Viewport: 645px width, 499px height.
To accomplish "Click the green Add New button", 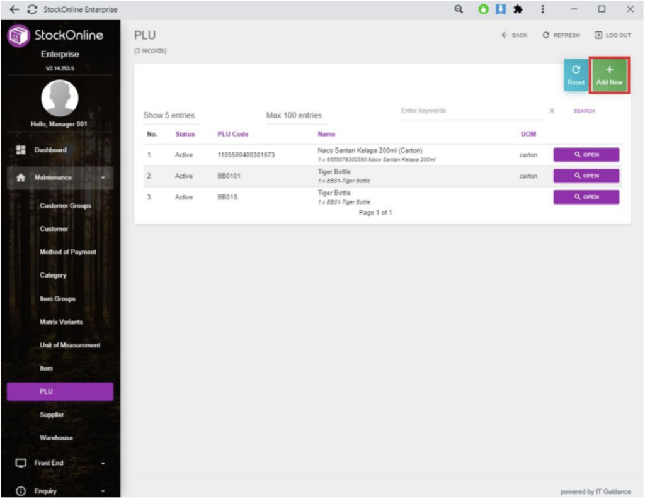I will [x=608, y=76].
